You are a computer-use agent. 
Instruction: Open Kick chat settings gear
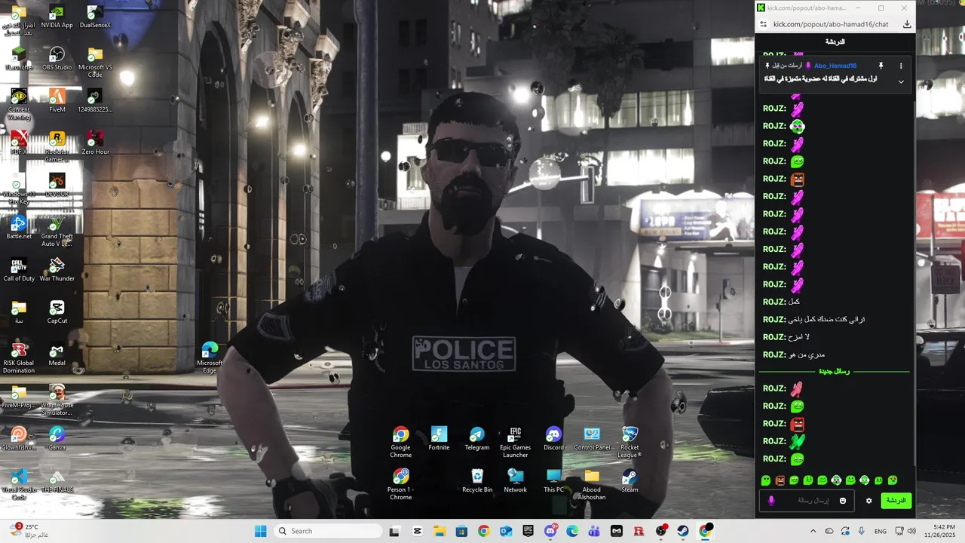[x=868, y=501]
